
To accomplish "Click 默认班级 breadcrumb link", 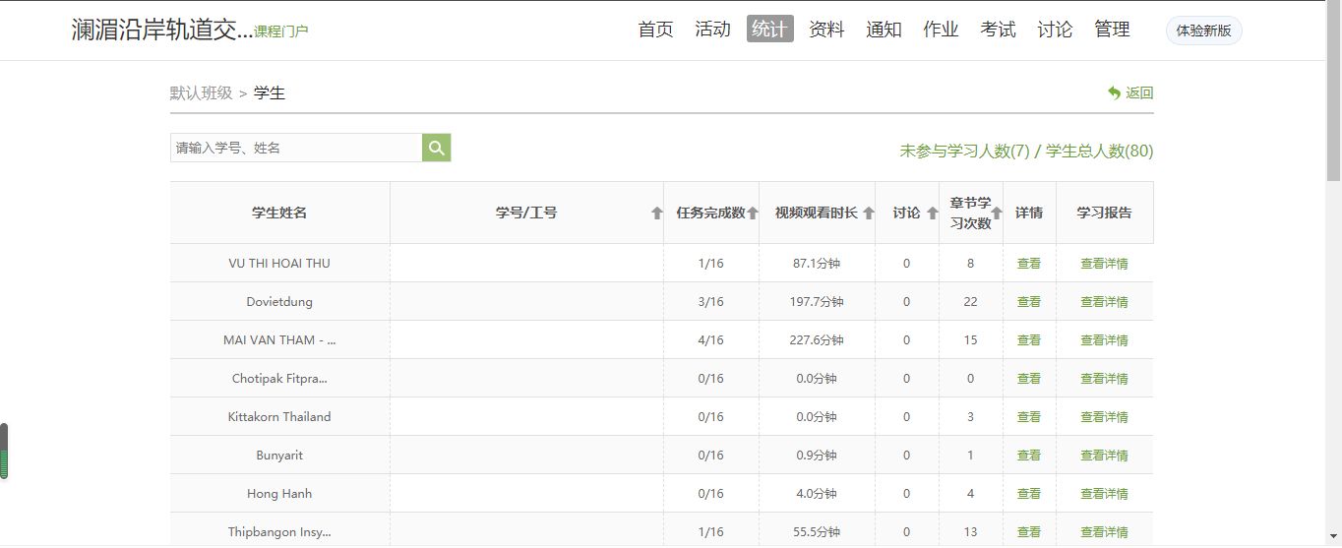I will pyautogui.click(x=201, y=93).
